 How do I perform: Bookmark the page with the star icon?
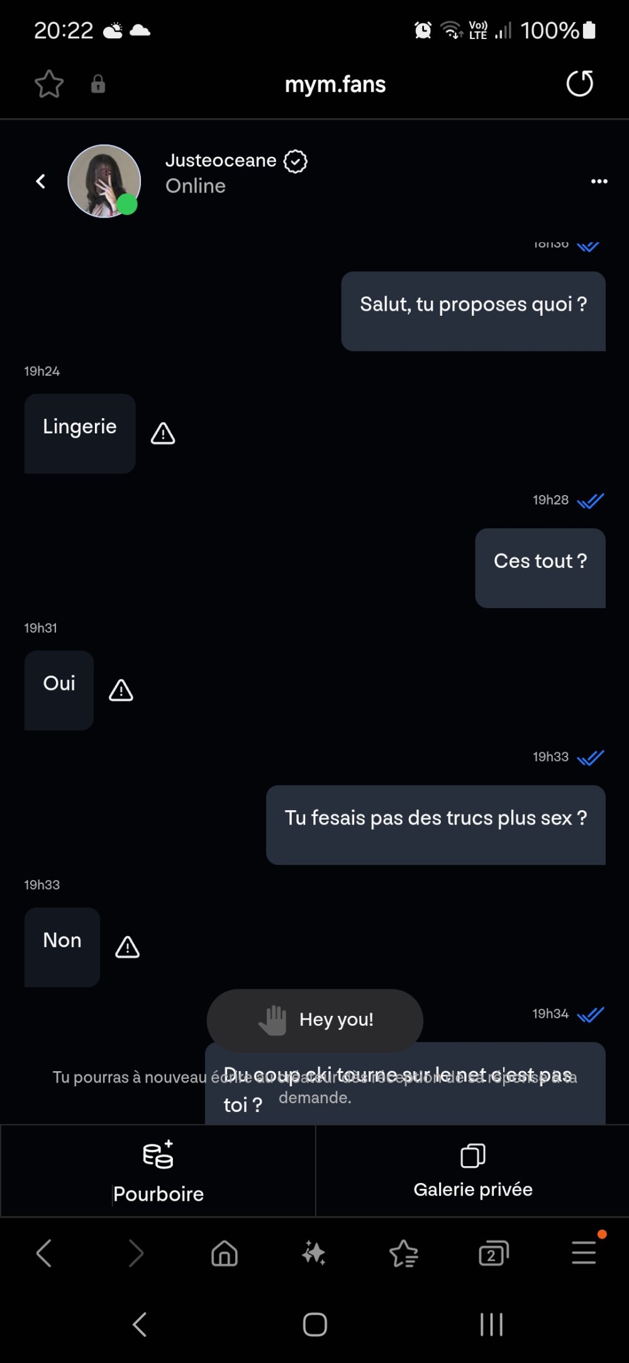click(49, 84)
